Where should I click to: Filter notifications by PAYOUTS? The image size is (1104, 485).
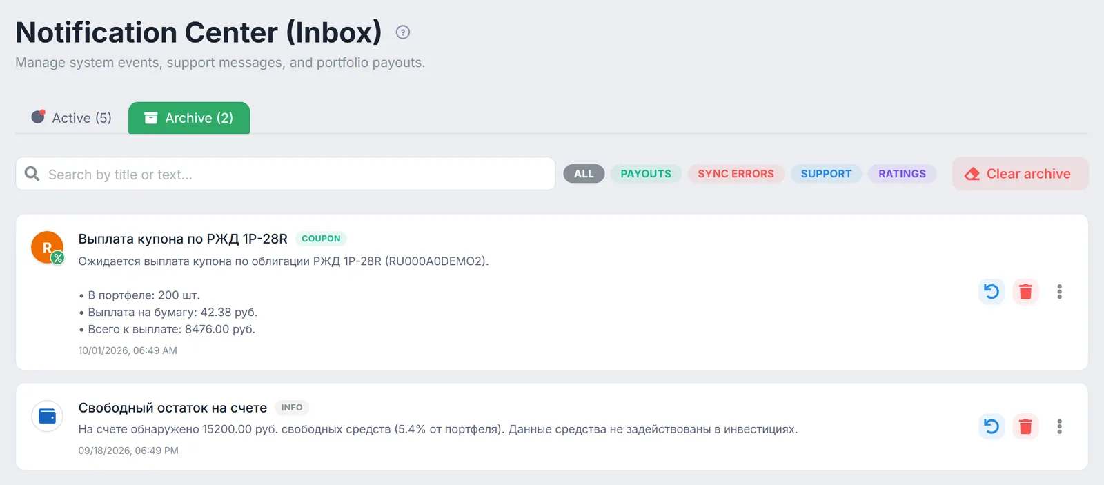coord(646,174)
